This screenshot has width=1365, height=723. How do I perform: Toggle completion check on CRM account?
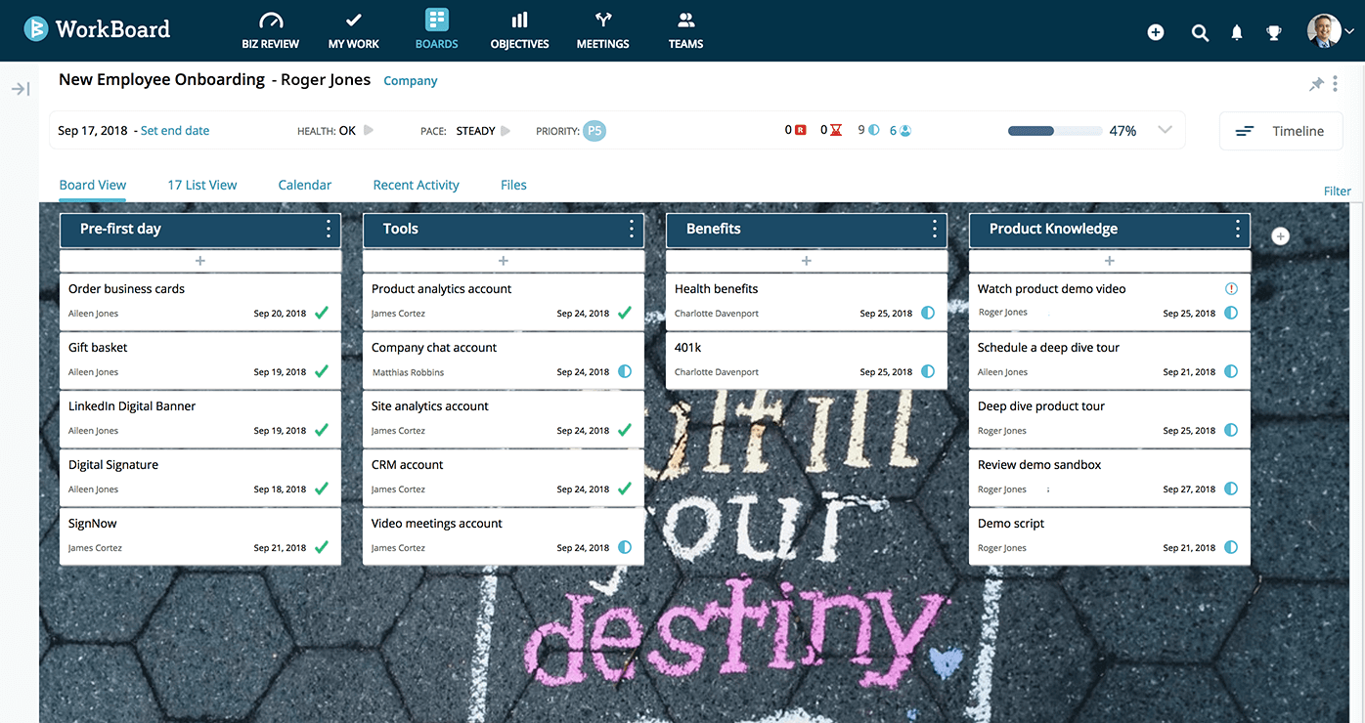click(x=625, y=489)
